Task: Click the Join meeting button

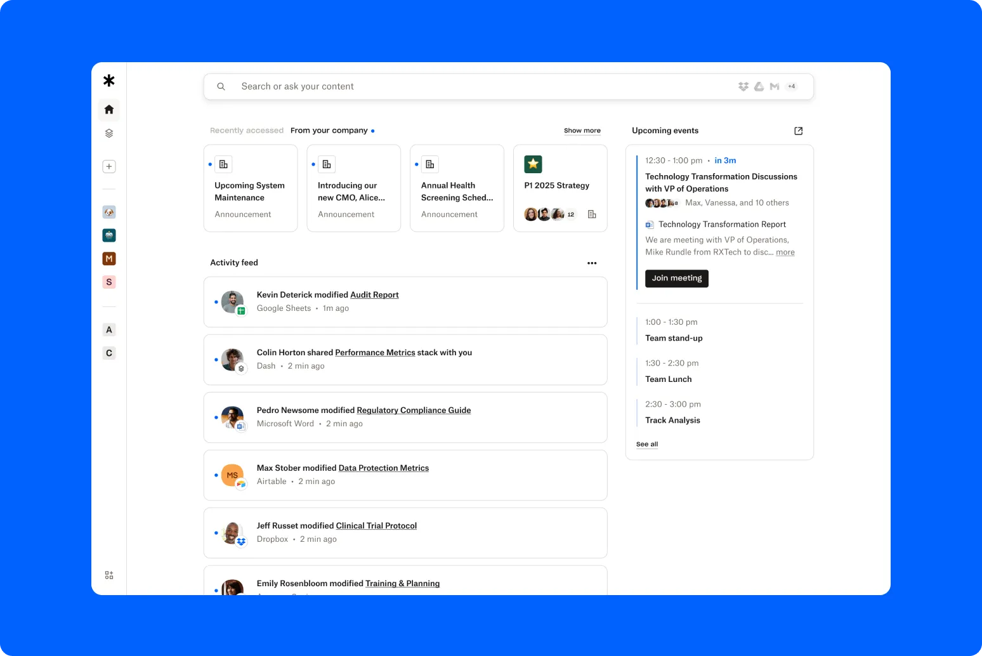Action: [x=677, y=279]
